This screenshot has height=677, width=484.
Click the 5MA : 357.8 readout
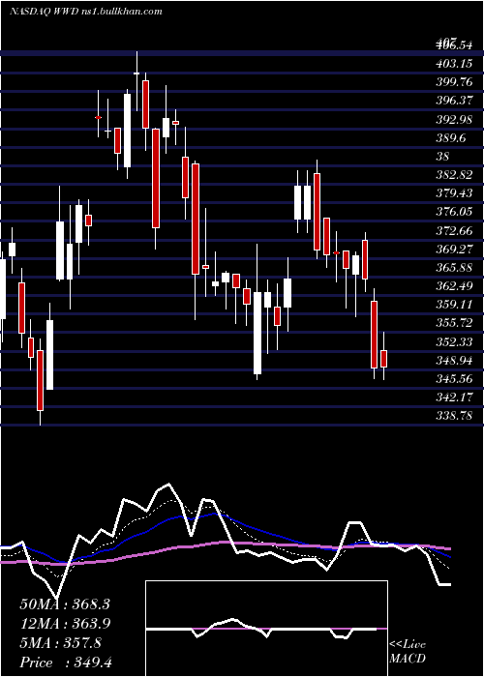click(60, 643)
